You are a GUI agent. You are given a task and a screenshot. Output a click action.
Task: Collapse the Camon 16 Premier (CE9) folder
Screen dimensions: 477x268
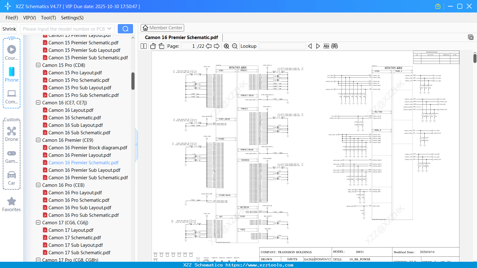38,140
